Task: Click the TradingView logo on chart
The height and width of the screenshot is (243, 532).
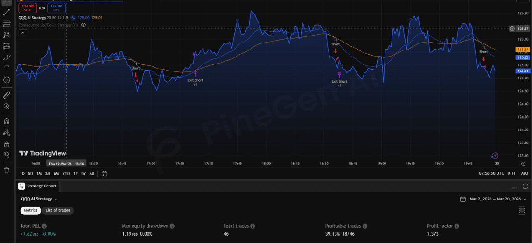Action: [x=42, y=153]
